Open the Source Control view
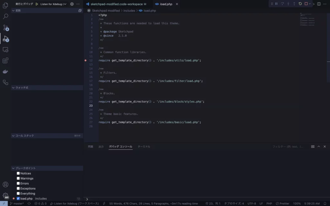This screenshot has width=330, height=206. pyautogui.click(x=5, y=28)
